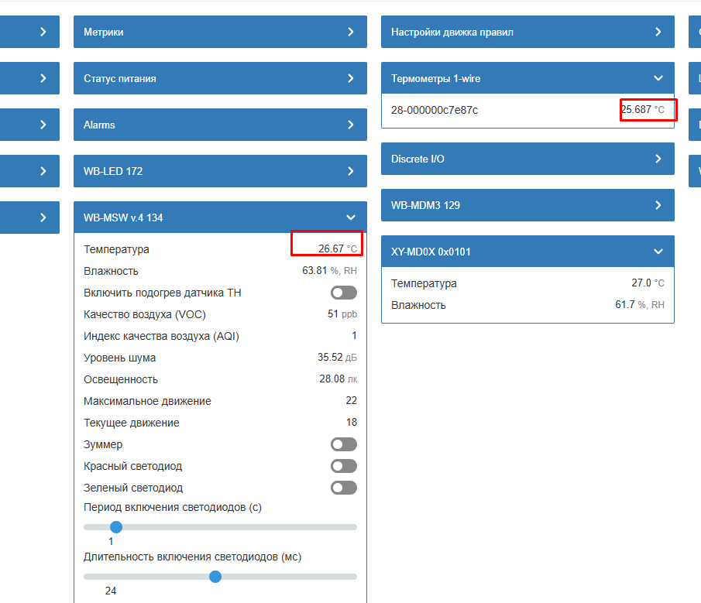Screen dimensions: 701x603
Task: Click the WB-MSW Температура value 26.67
Action: pos(331,249)
